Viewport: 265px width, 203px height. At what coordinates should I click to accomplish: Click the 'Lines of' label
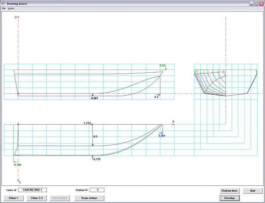tap(11, 190)
